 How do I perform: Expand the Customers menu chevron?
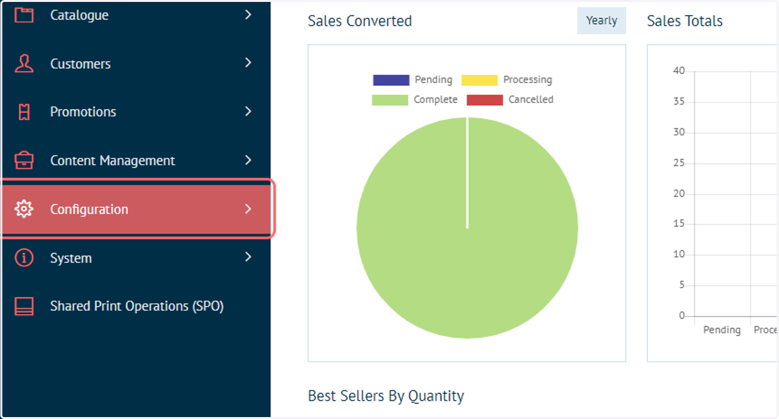click(248, 63)
